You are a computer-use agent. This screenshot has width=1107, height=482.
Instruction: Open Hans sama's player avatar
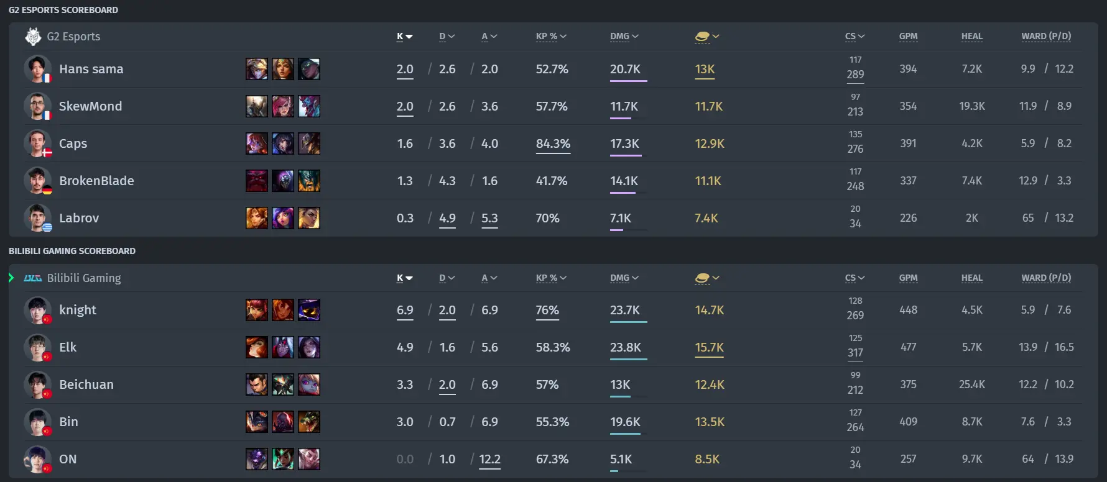[x=37, y=69]
